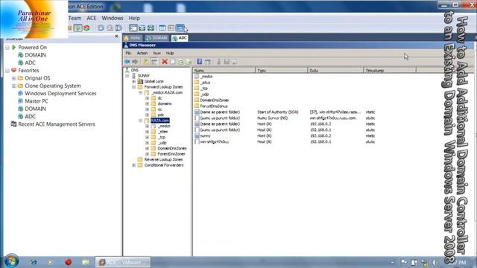Click the Timestamp column header
This screenshot has height=268, width=477.
(390, 71)
